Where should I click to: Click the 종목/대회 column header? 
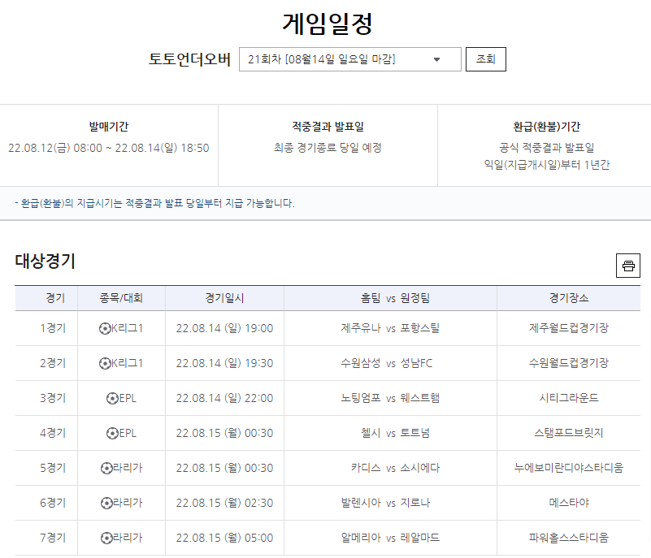[x=121, y=298]
